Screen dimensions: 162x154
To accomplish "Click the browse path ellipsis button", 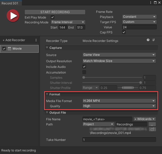I will pyautogui.click(x=152, y=124).
